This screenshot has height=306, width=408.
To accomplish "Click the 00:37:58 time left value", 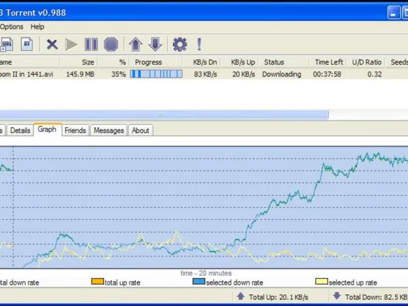I will pyautogui.click(x=327, y=74).
